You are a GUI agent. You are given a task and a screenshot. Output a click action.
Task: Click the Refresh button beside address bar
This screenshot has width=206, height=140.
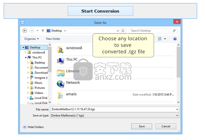click(123, 31)
